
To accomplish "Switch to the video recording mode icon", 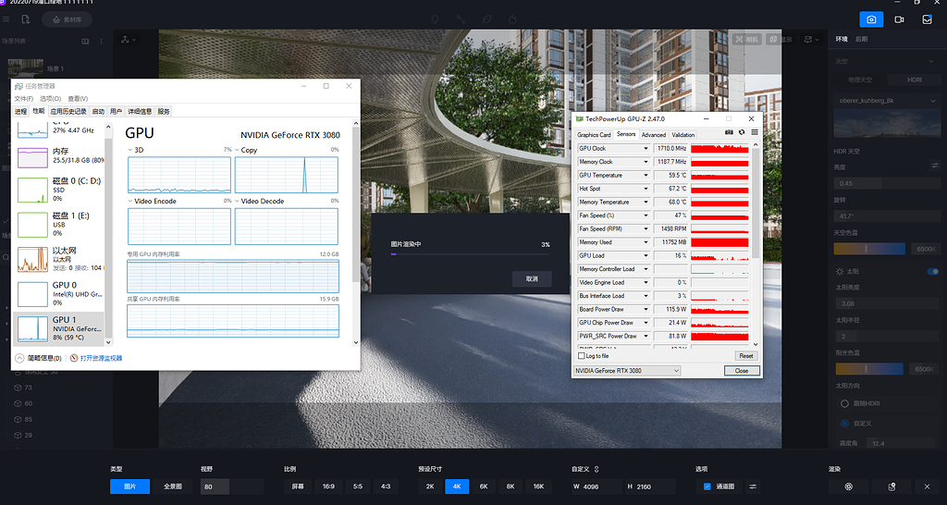I will [x=899, y=19].
